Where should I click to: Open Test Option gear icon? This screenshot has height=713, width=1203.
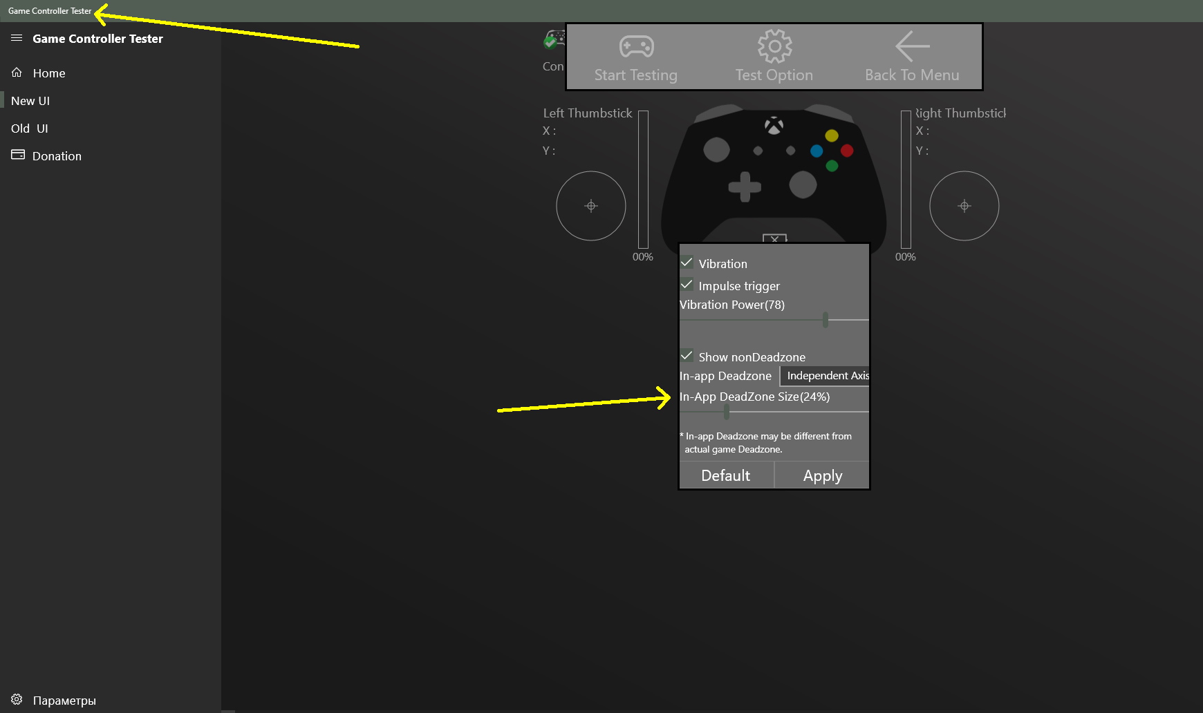(x=774, y=46)
